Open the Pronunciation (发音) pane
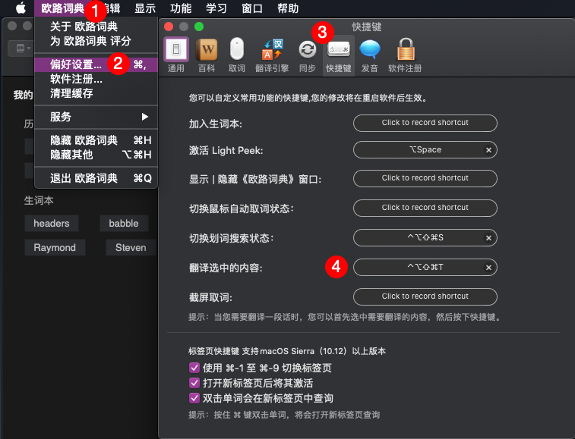Screen dimensions: 575x439 click(370, 55)
